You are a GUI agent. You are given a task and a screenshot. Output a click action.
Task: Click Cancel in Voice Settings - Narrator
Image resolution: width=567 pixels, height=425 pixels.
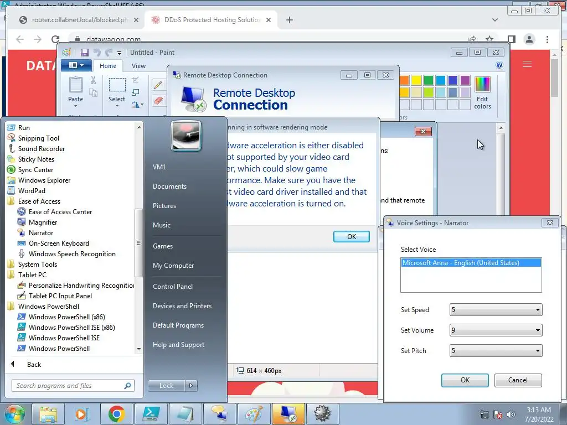tap(518, 380)
